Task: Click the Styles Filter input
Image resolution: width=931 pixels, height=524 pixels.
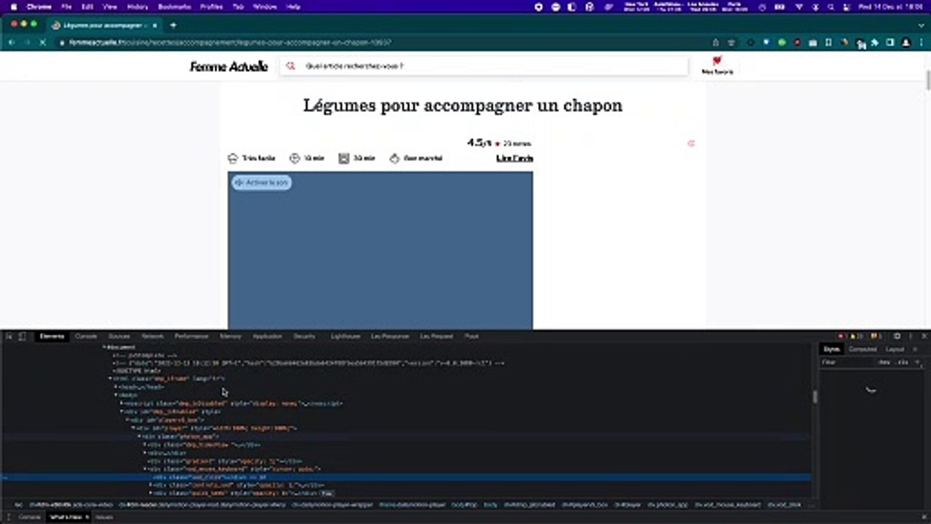Action: coord(845,362)
